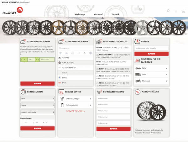
Task: Pick the Mercedes star in the brand shortcut row
Action: (x=73, y=53)
